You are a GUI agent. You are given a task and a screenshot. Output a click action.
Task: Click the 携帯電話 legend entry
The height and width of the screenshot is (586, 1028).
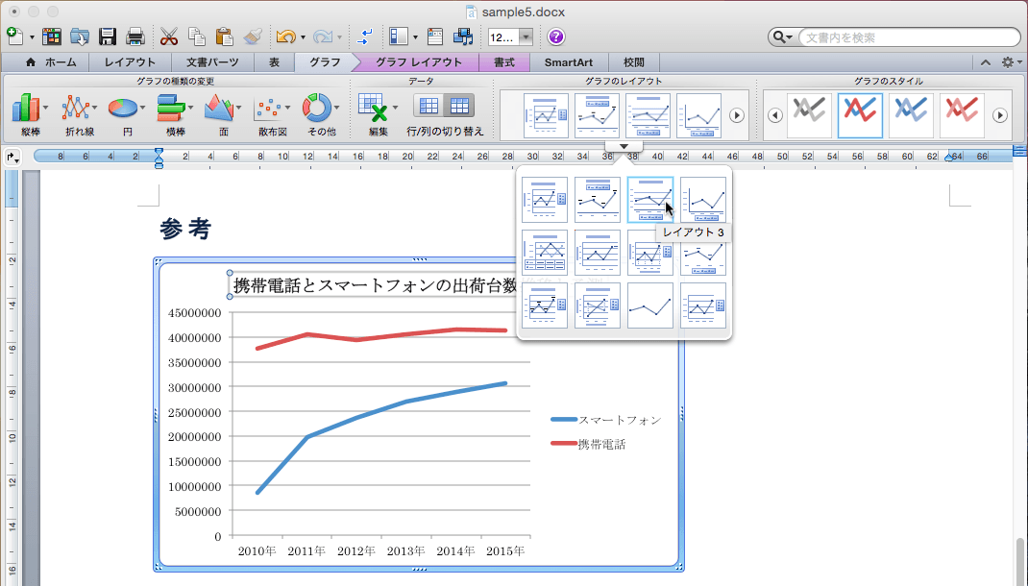[589, 445]
